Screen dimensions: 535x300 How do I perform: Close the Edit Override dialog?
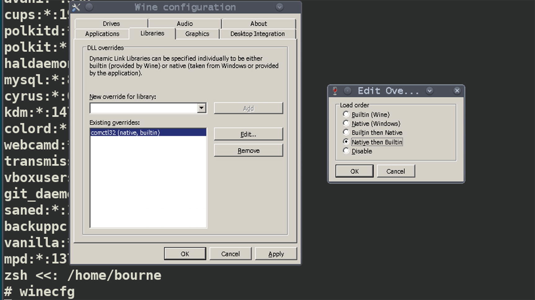tap(457, 91)
